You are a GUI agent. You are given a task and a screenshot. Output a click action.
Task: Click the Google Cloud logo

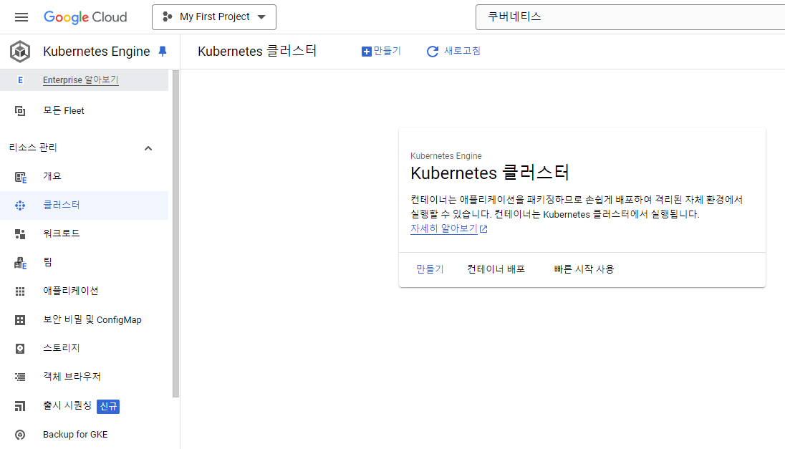point(85,17)
